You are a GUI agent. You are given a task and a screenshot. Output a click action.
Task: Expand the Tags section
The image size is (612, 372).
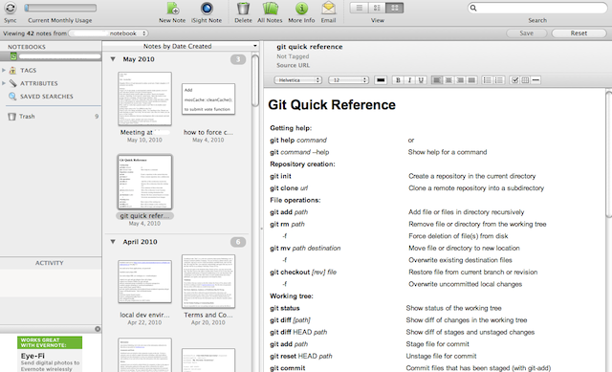pos(4,70)
